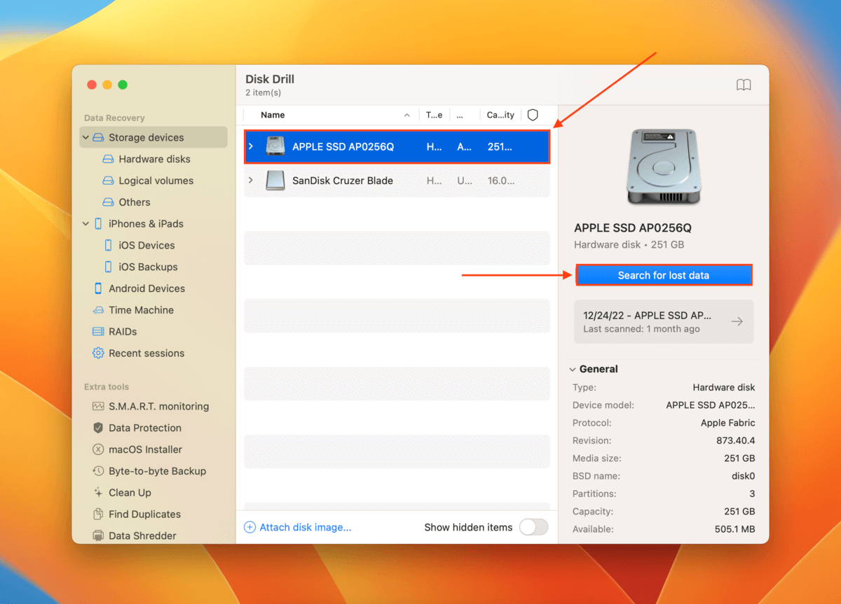Image resolution: width=841 pixels, height=604 pixels.
Task: Click the Data Shredder icon
Action: coord(98,536)
